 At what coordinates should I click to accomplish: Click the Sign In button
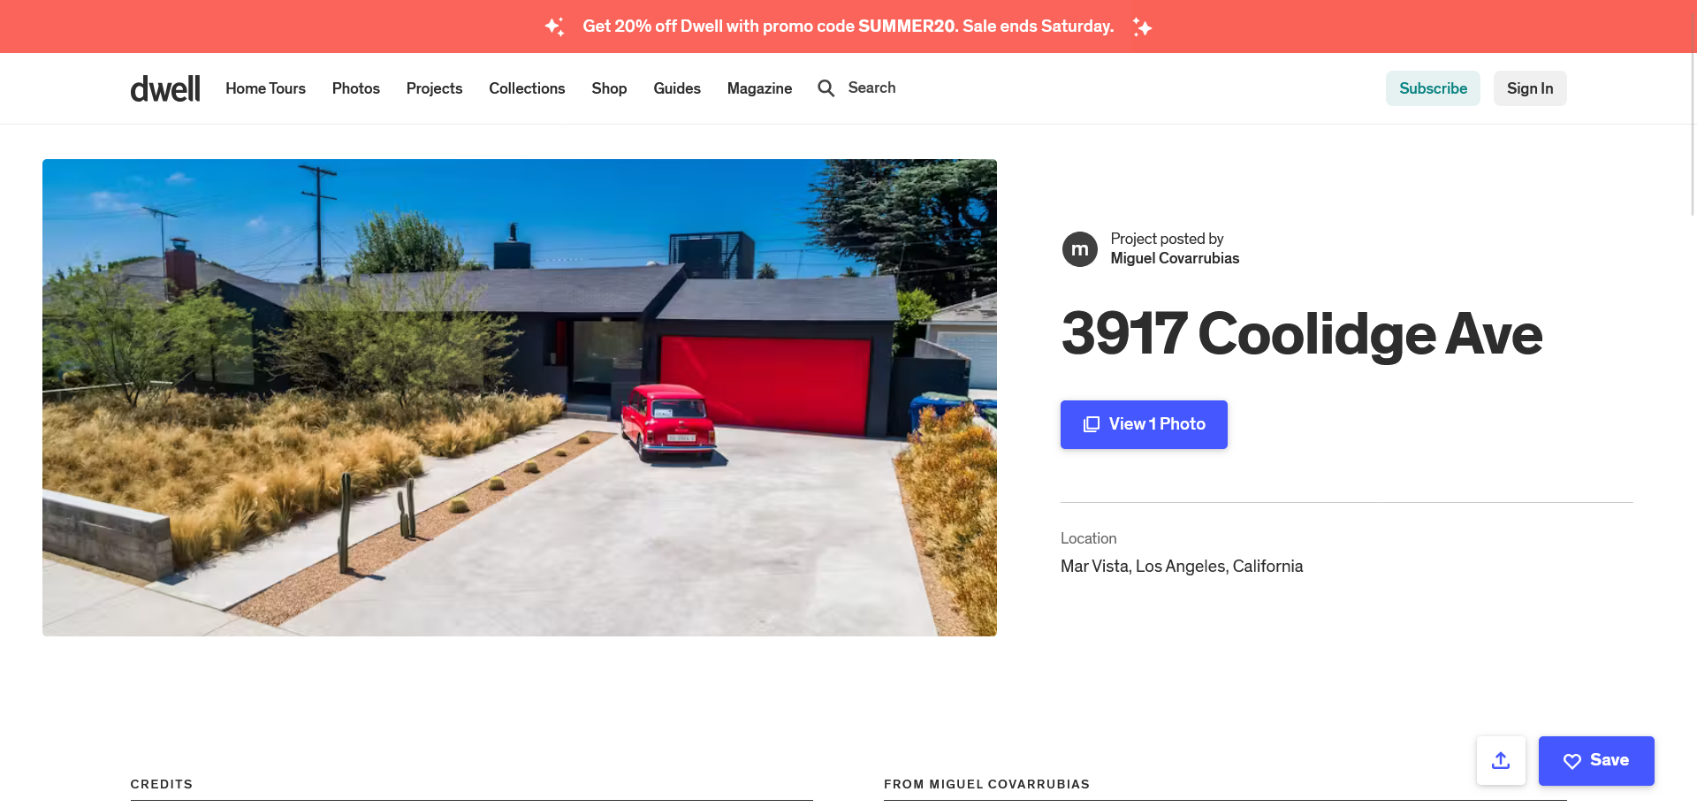1530,88
